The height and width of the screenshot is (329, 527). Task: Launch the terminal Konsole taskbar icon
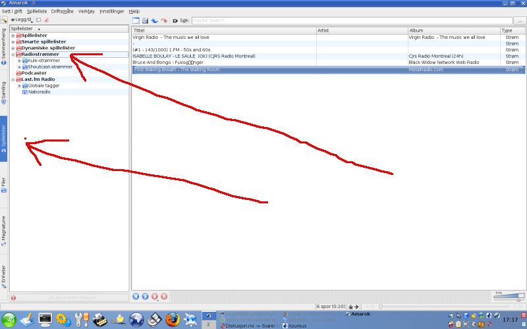(45, 320)
